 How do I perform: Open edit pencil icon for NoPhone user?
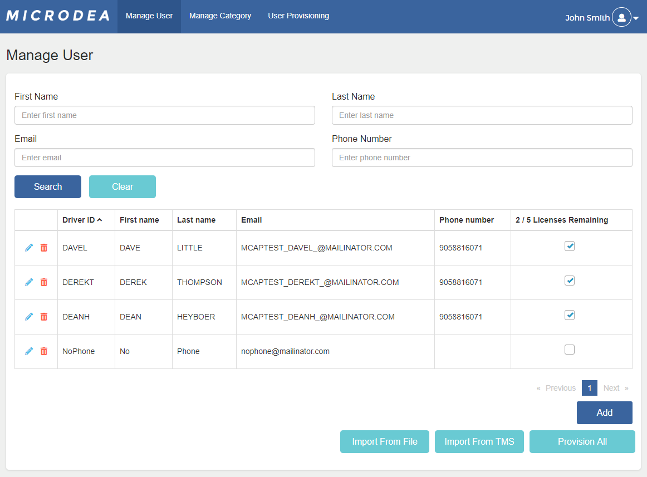pyautogui.click(x=28, y=351)
